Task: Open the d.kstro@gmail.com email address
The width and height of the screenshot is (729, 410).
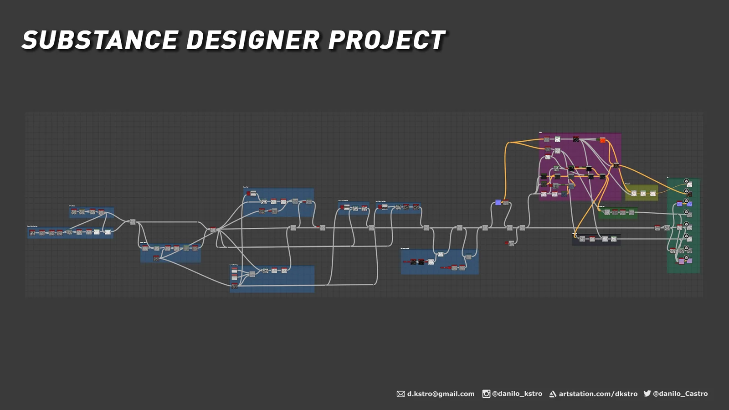Action: pyautogui.click(x=441, y=394)
